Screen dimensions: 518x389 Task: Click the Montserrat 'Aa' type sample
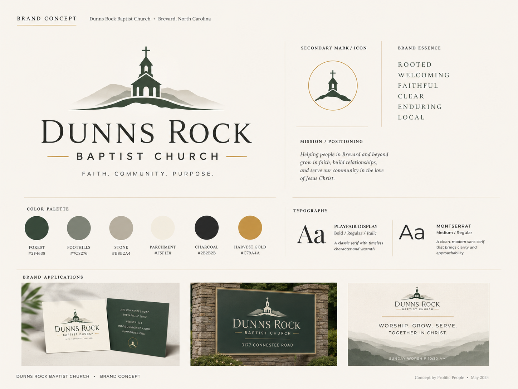[x=412, y=232]
